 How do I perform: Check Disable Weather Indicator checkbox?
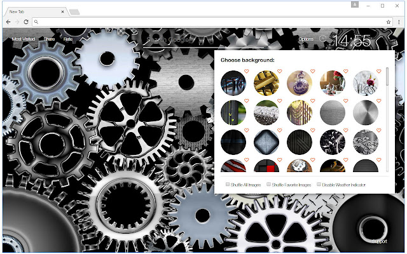(319, 184)
